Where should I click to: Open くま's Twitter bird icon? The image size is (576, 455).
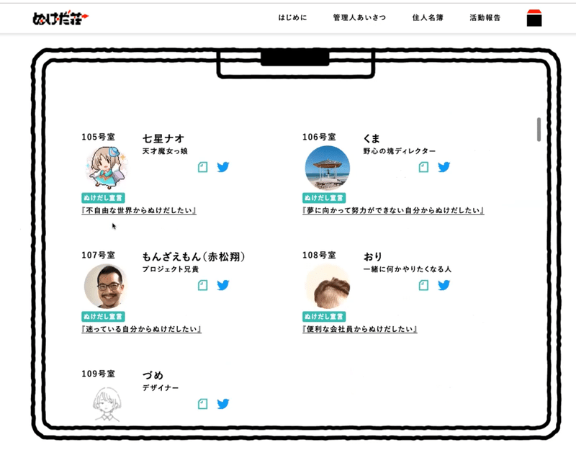444,167
